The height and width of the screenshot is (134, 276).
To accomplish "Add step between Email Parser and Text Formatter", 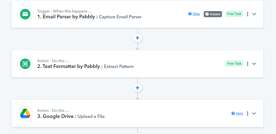I will (x=138, y=38).
